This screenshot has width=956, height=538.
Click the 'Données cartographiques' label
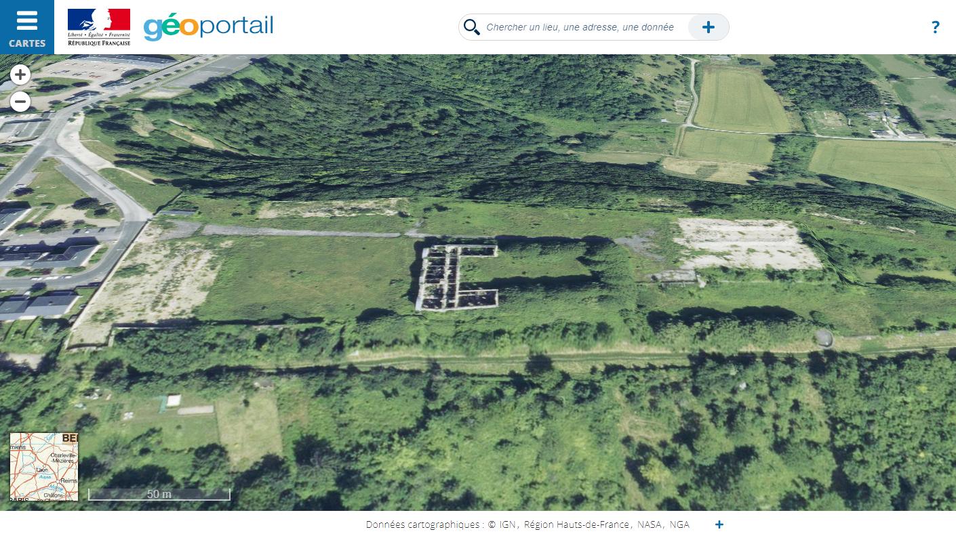click(x=424, y=524)
